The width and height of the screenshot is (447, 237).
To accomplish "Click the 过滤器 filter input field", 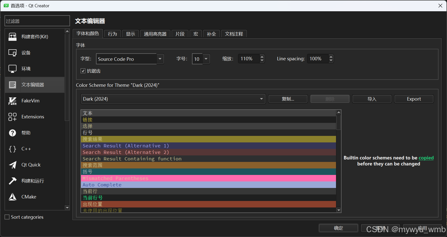I will point(37,21).
